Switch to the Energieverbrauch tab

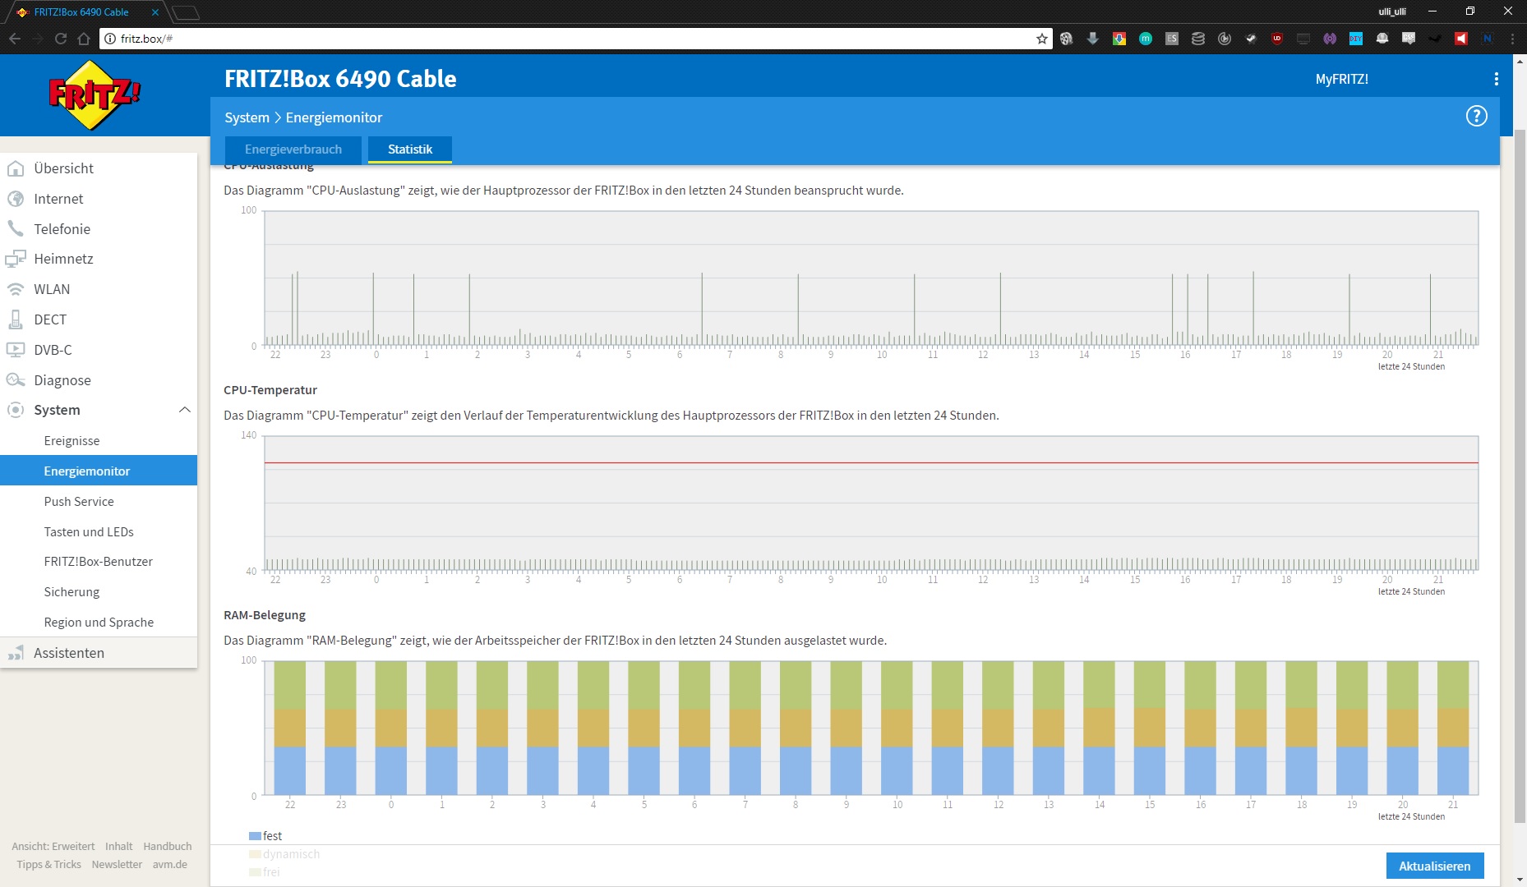[x=293, y=149]
